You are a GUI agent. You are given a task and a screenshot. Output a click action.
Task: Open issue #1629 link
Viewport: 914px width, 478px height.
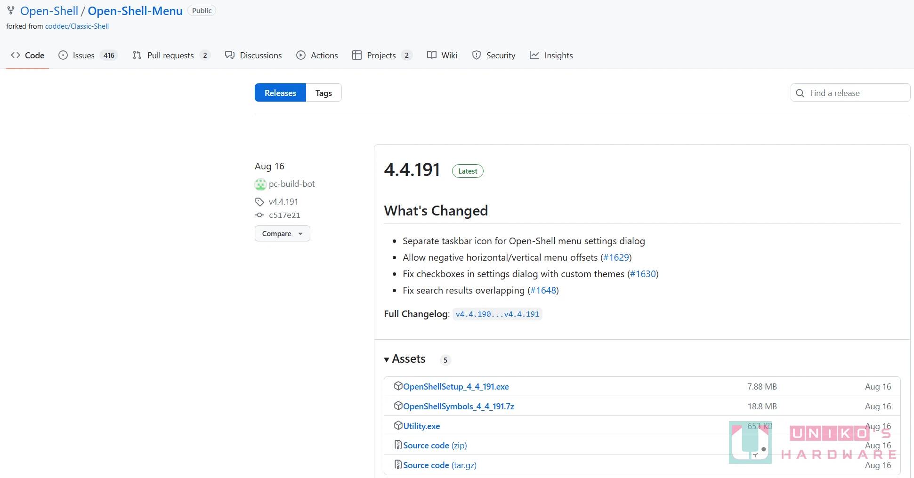pos(616,257)
